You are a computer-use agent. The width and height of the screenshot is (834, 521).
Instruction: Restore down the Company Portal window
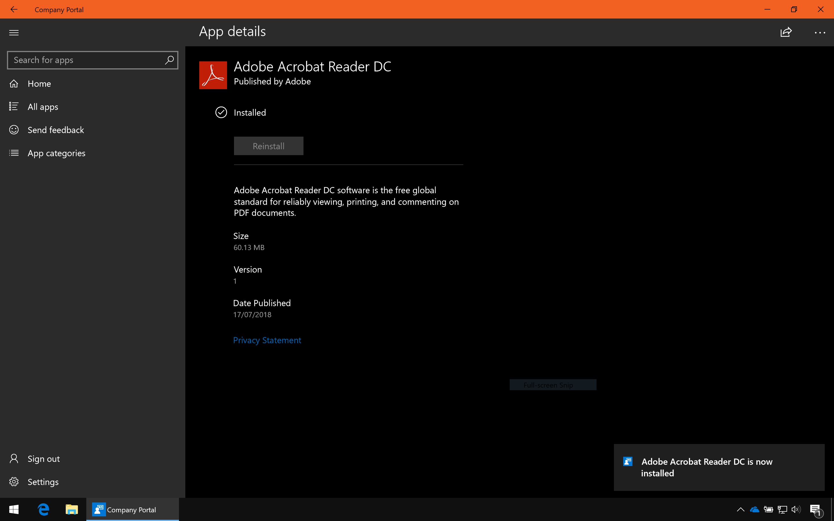[794, 9]
